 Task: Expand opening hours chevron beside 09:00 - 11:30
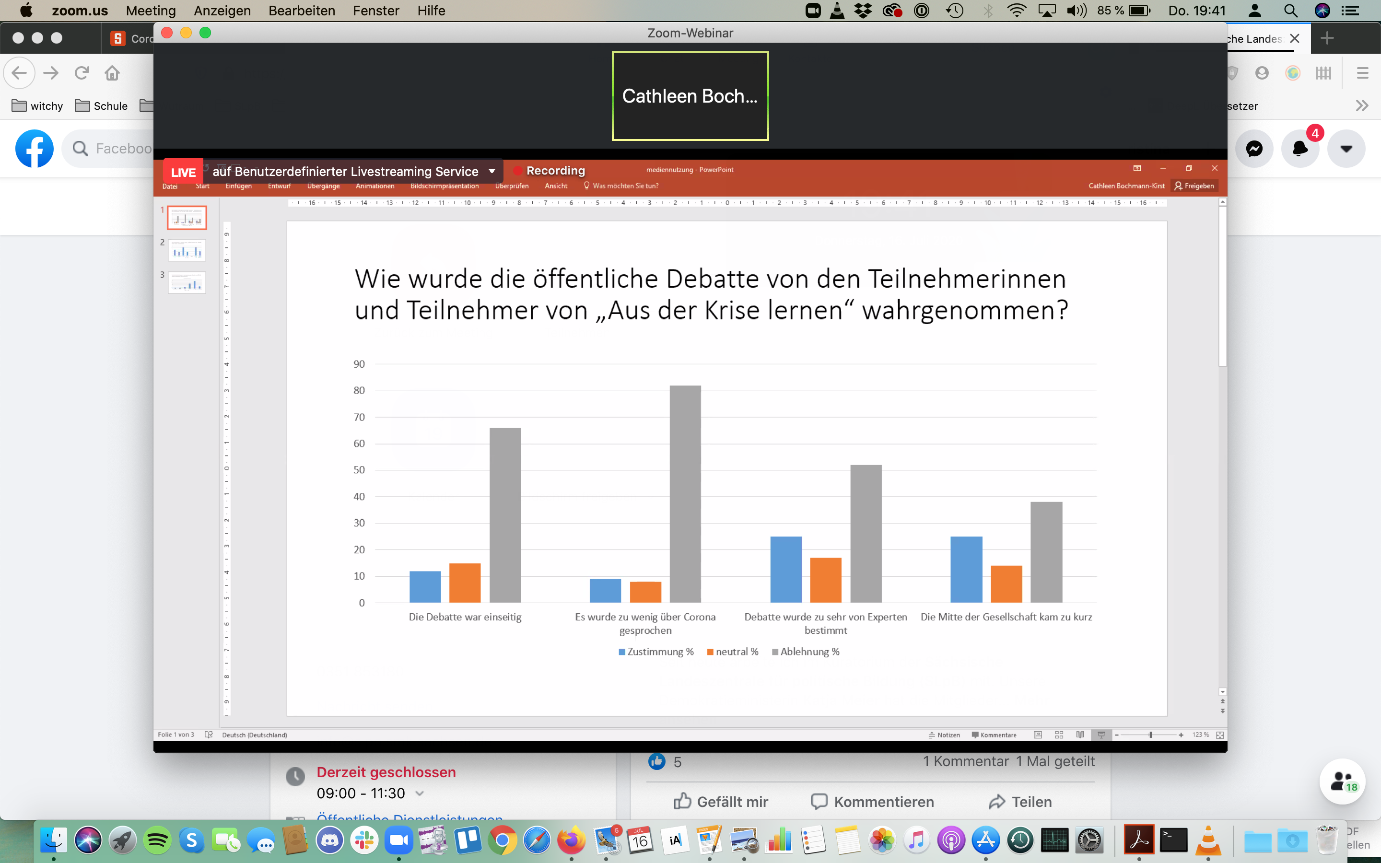click(x=420, y=794)
